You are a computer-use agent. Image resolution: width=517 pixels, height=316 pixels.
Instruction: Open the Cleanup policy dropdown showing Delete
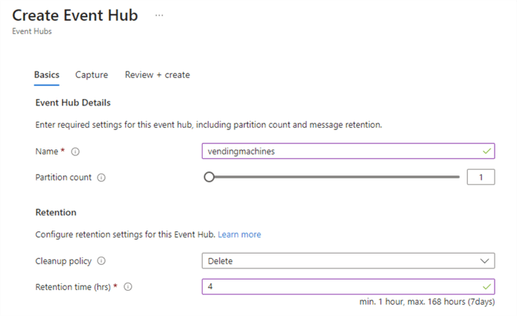(x=343, y=261)
